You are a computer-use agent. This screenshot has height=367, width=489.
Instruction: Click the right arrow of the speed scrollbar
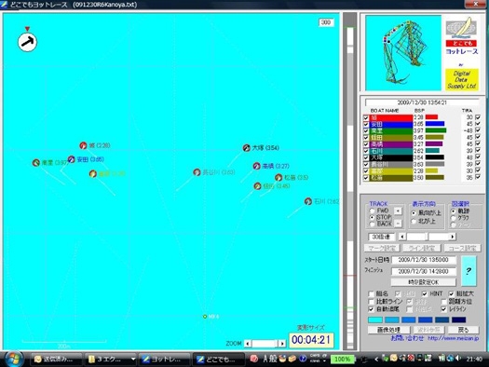[x=452, y=237]
